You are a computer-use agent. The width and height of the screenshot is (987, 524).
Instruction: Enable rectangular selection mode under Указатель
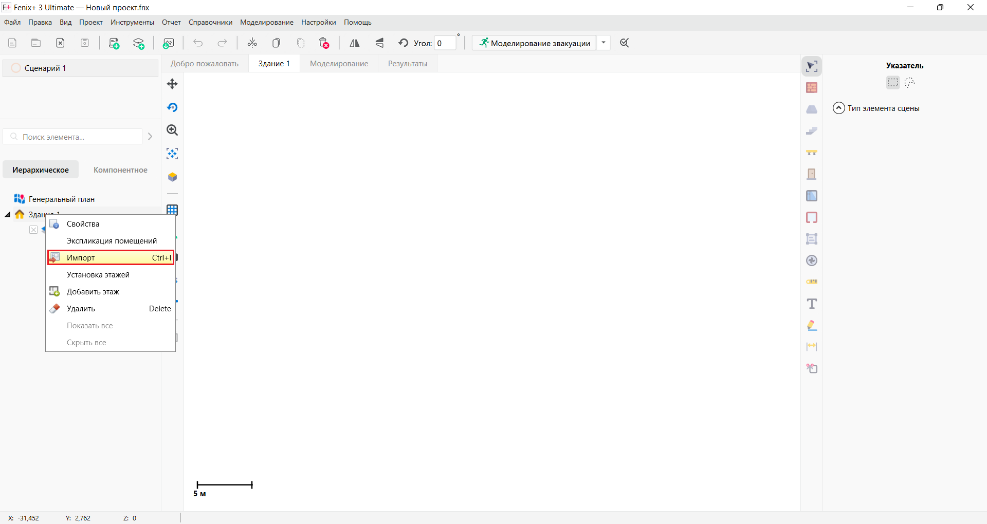(x=892, y=82)
